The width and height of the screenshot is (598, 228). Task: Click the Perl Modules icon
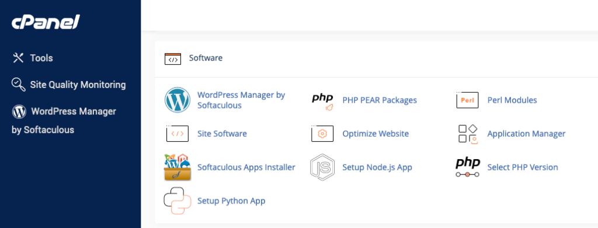point(467,100)
